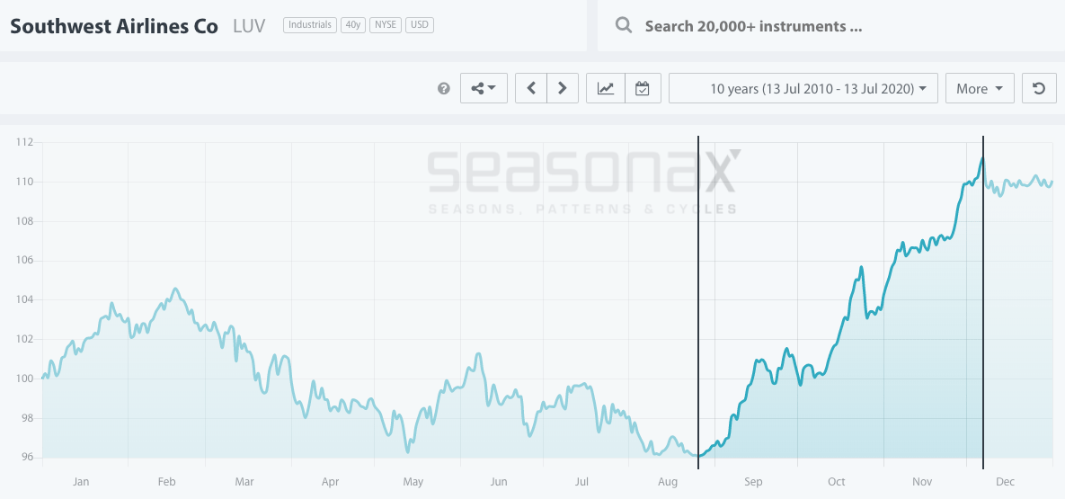Go to previous period with left chevron
This screenshot has width=1065, height=499.
pyautogui.click(x=531, y=88)
